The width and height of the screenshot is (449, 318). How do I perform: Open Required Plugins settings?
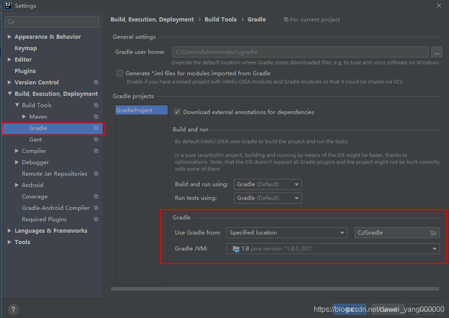(44, 219)
